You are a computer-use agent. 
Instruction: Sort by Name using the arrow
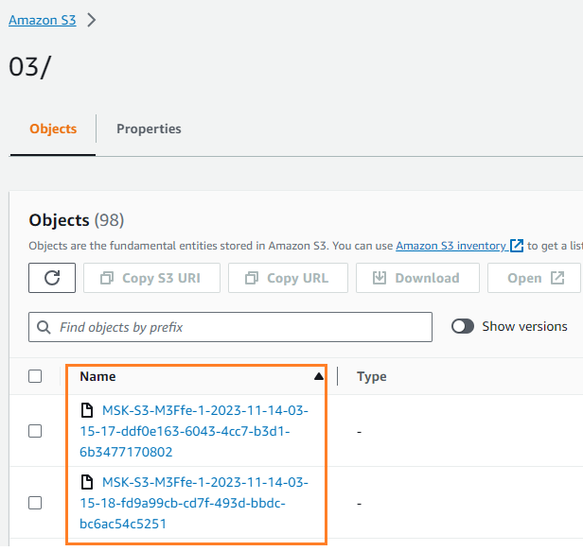(x=319, y=376)
